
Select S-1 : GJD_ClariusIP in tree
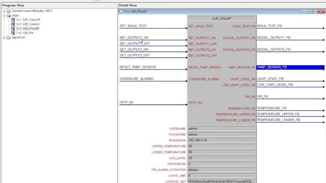click(29, 20)
